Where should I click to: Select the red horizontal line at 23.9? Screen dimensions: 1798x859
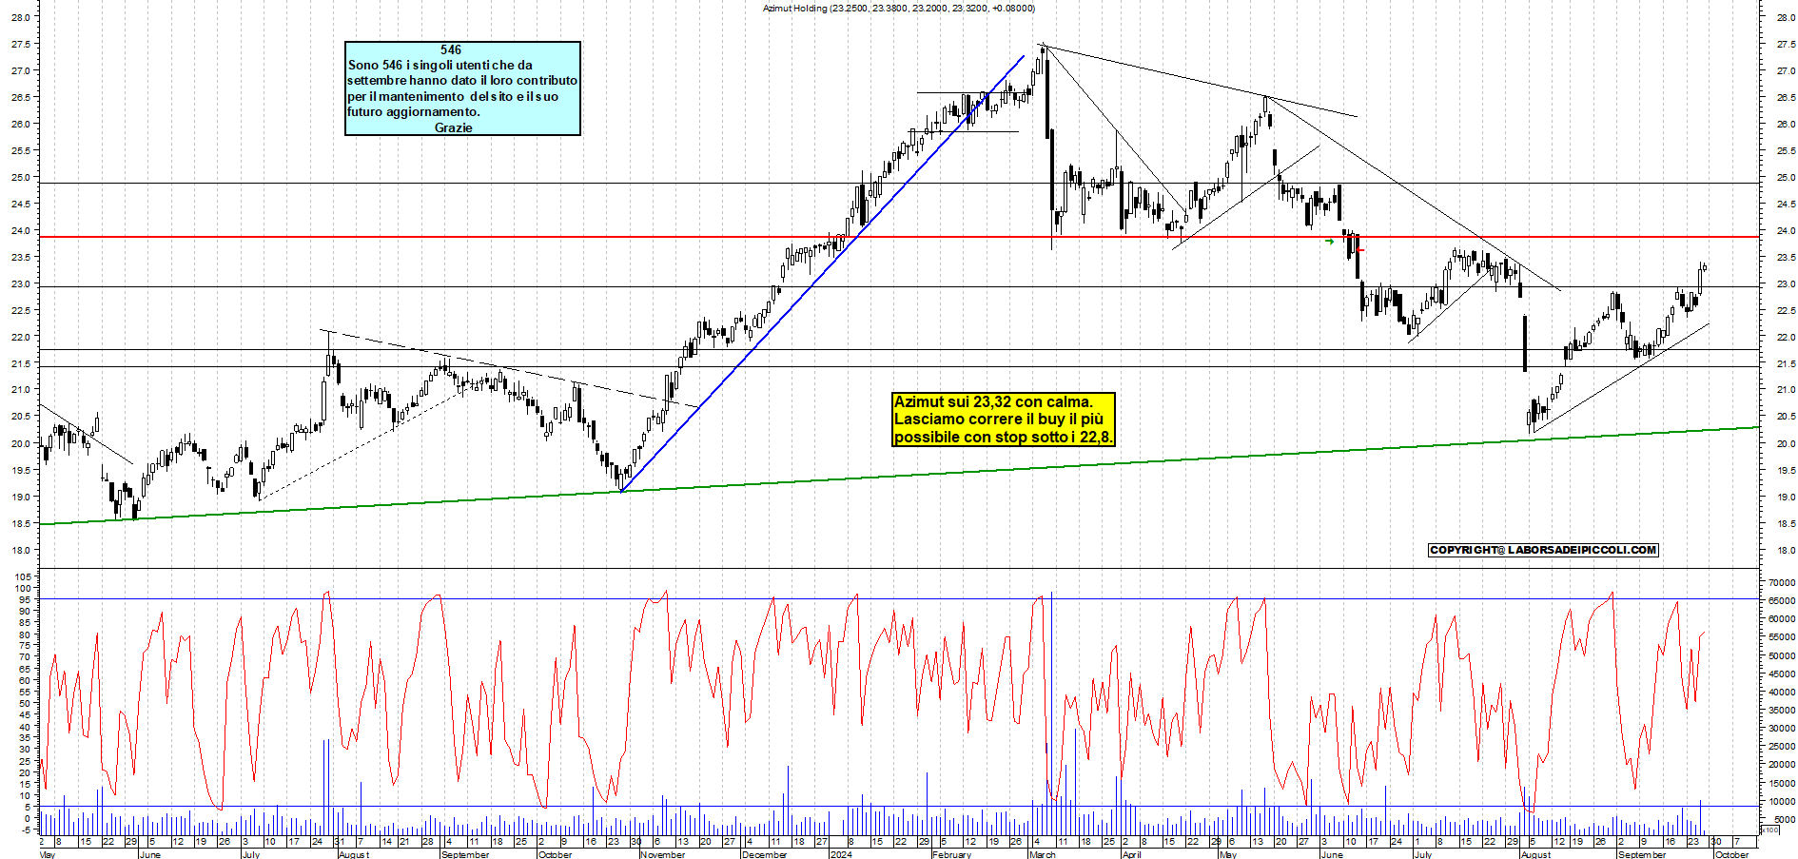(x=898, y=237)
